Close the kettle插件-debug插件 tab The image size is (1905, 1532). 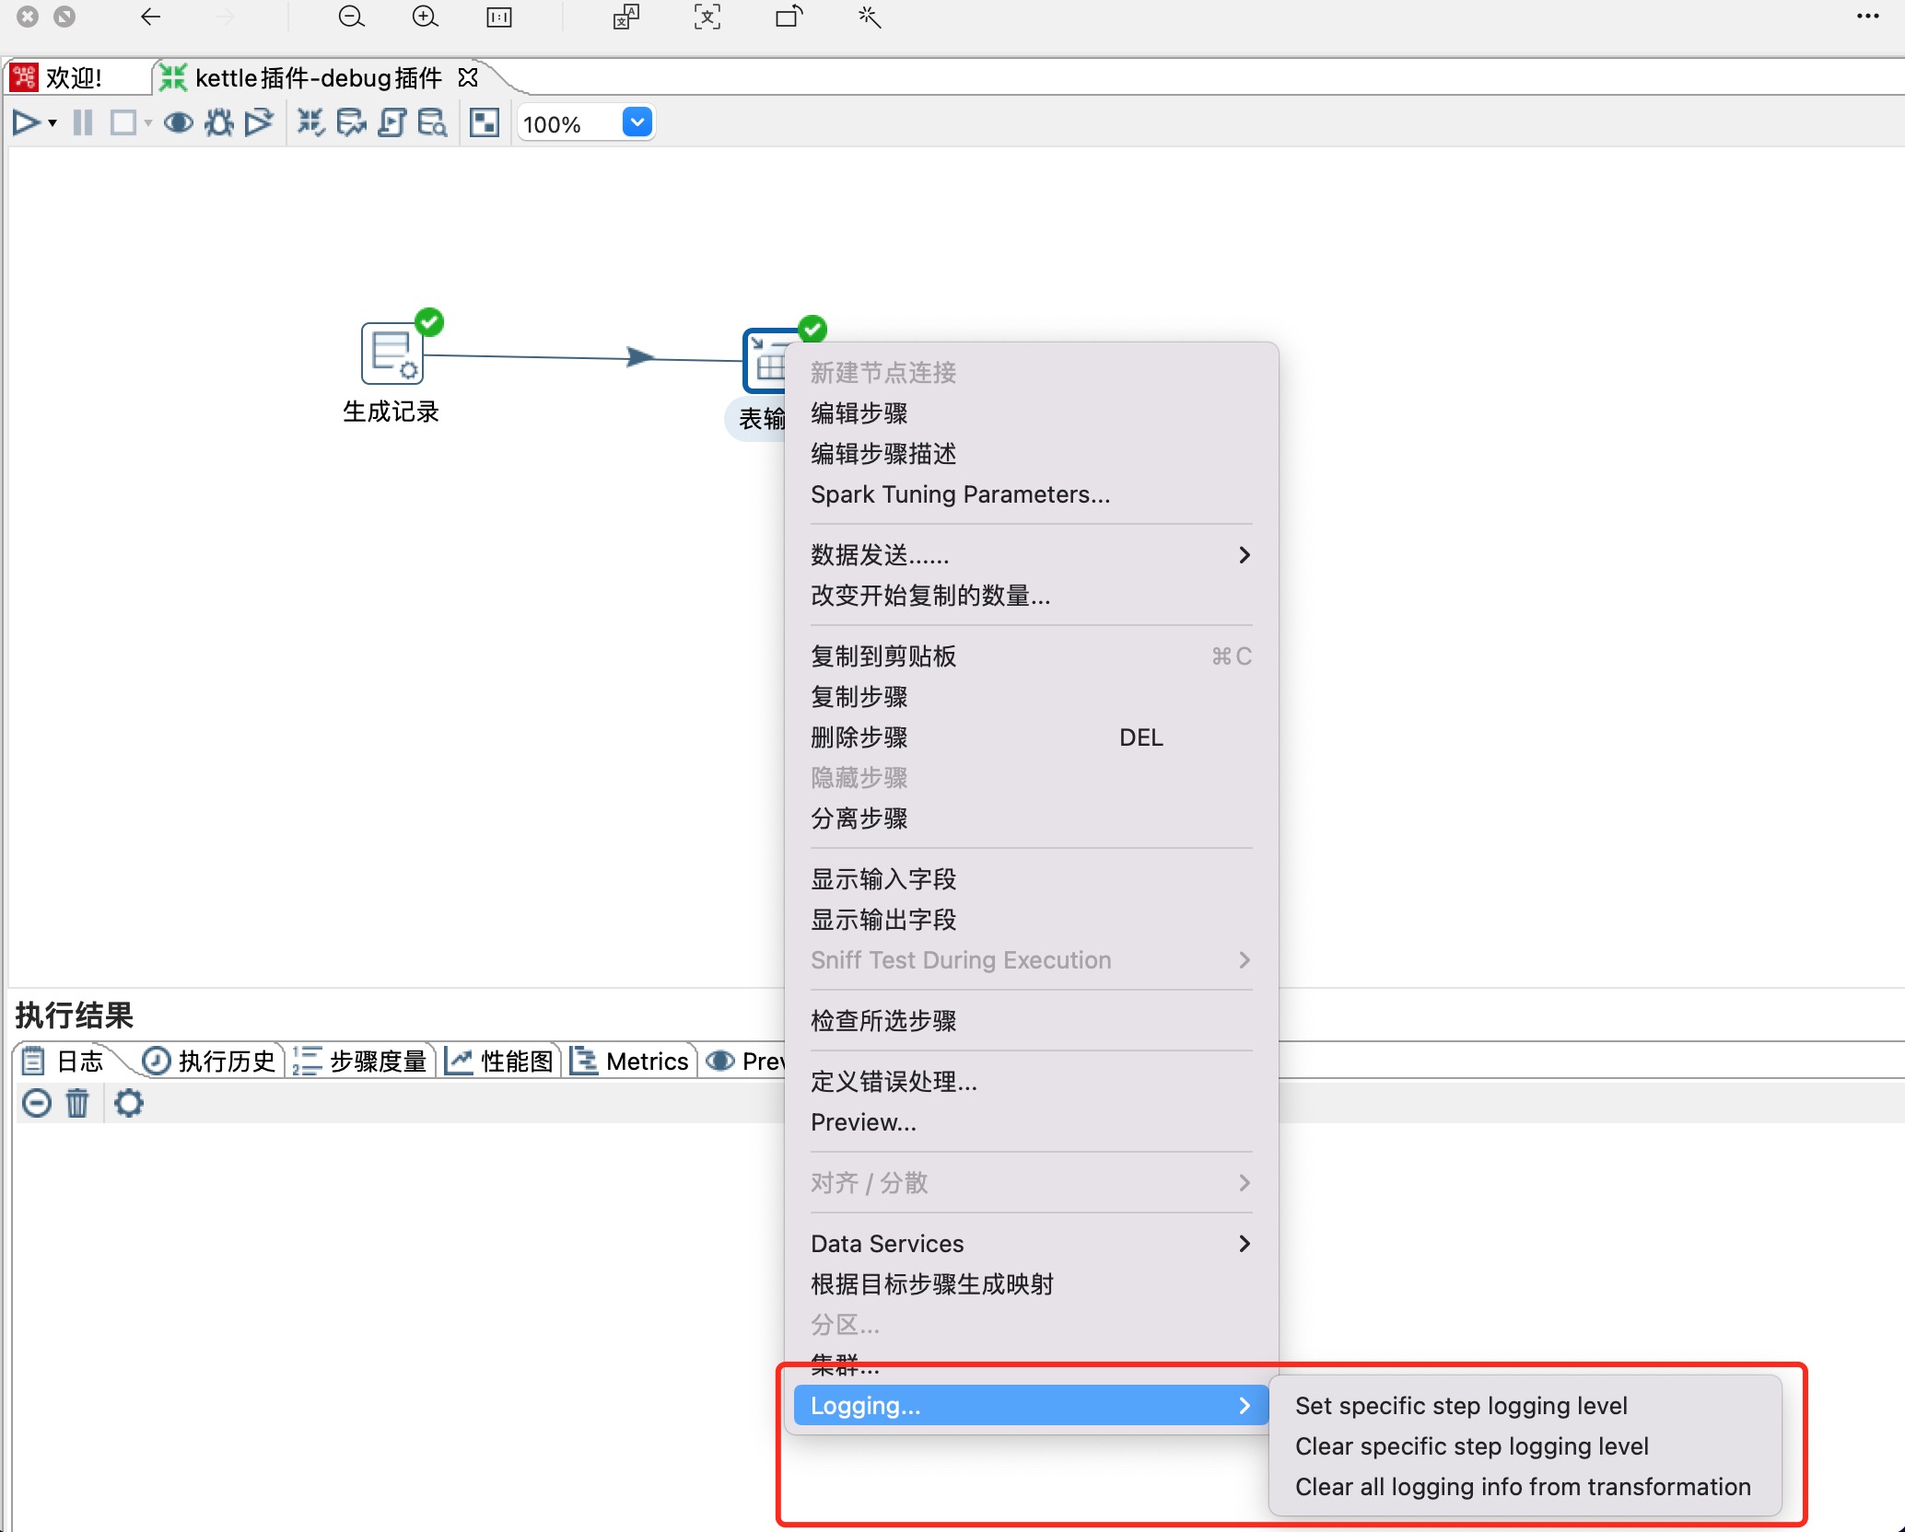(x=468, y=77)
